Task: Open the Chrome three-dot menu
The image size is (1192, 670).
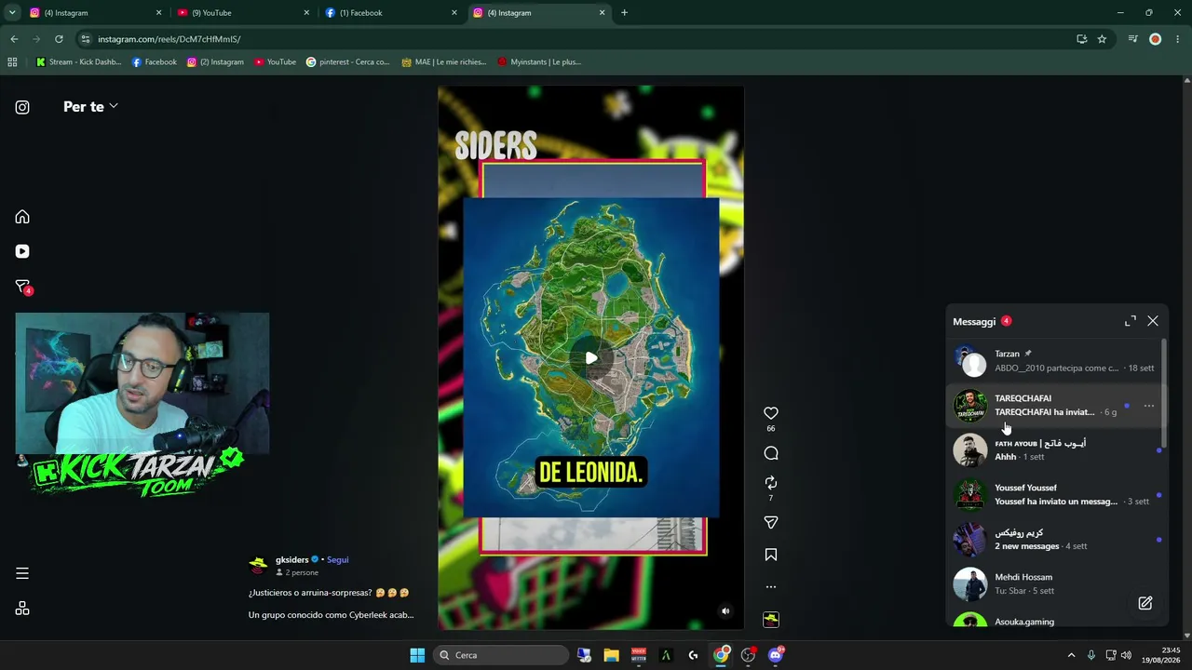Action: [1178, 39]
